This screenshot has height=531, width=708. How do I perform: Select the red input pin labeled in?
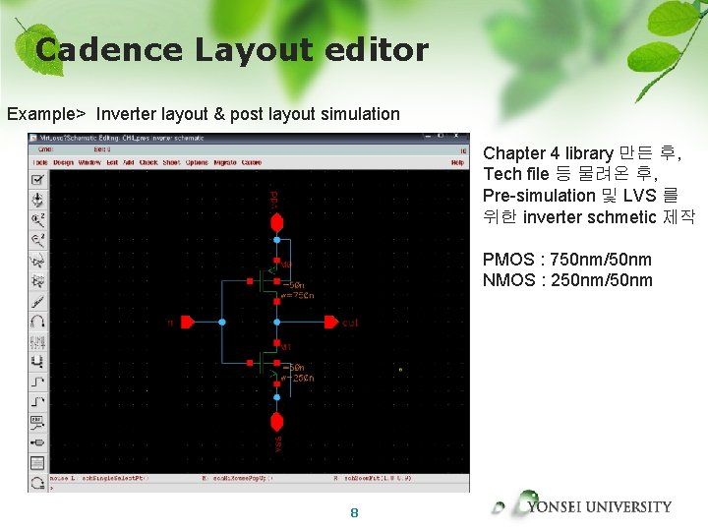[x=188, y=322]
